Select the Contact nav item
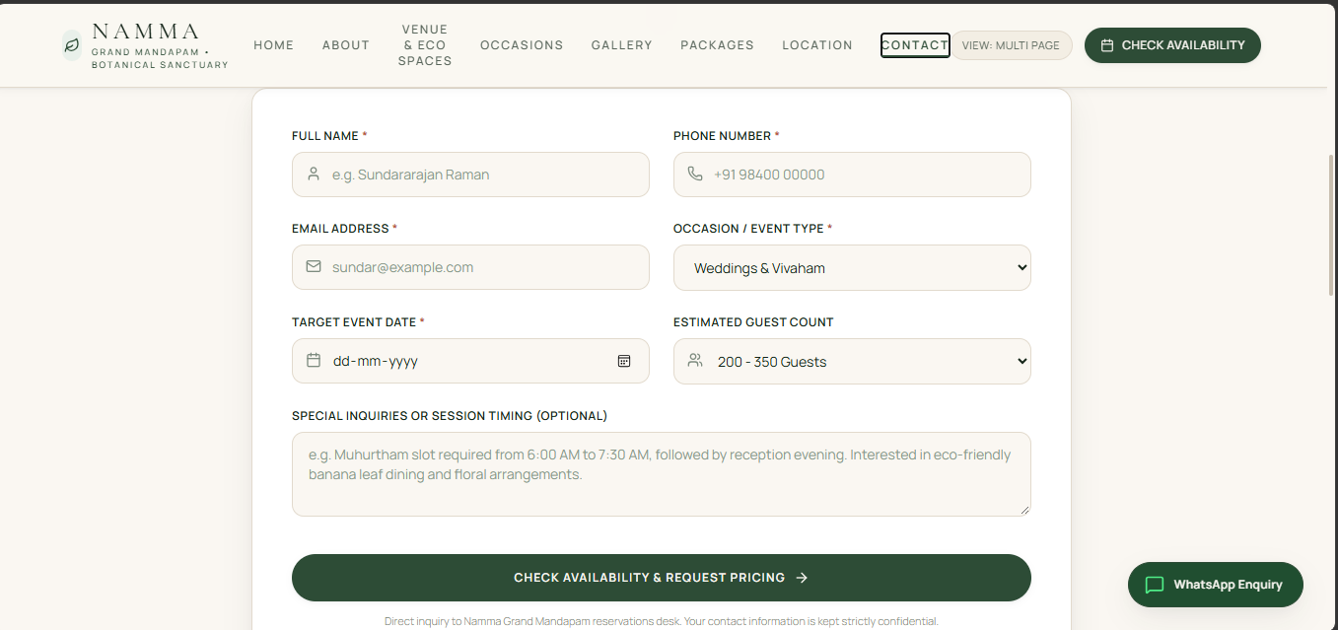This screenshot has width=1338, height=630. pyautogui.click(x=915, y=45)
